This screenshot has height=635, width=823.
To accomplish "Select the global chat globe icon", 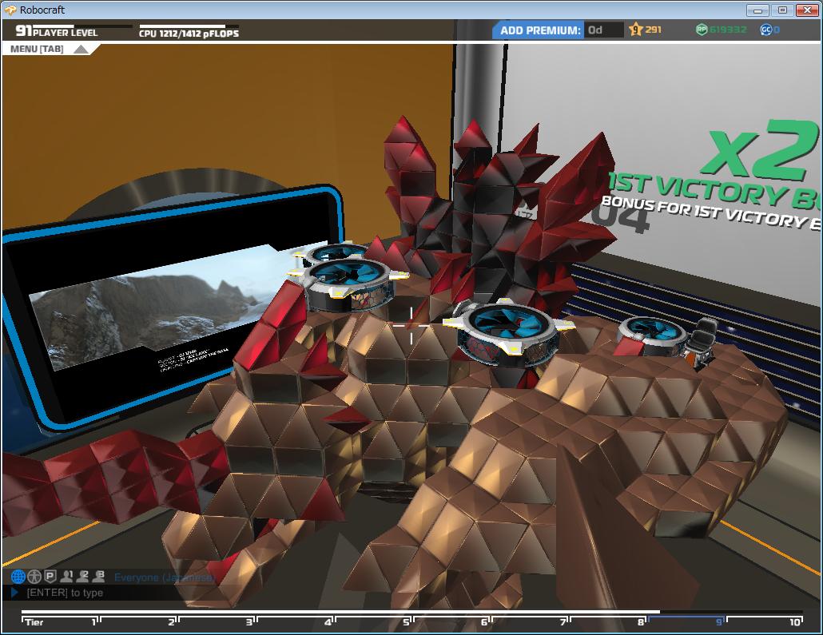I will (x=18, y=577).
